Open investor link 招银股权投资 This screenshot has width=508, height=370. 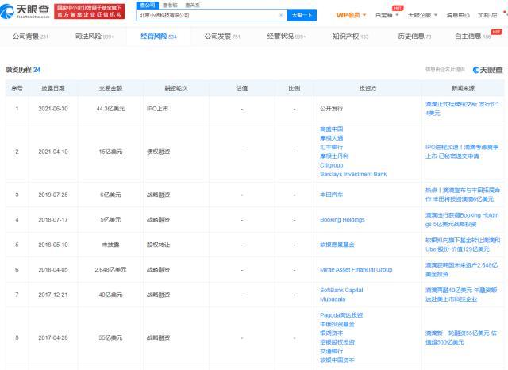337,342
